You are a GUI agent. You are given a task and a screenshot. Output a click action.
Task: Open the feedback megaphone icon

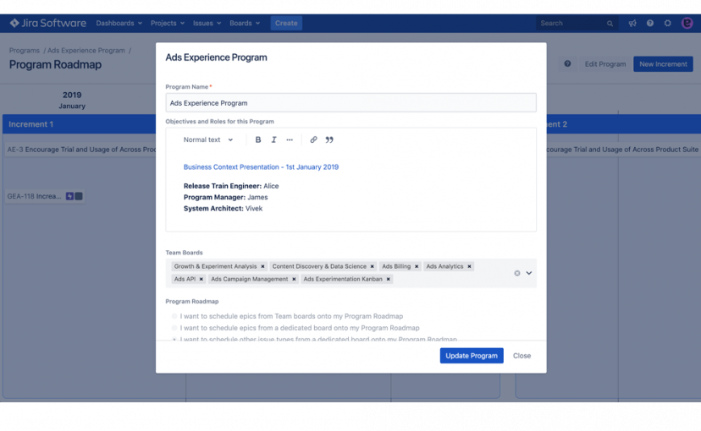pyautogui.click(x=632, y=23)
